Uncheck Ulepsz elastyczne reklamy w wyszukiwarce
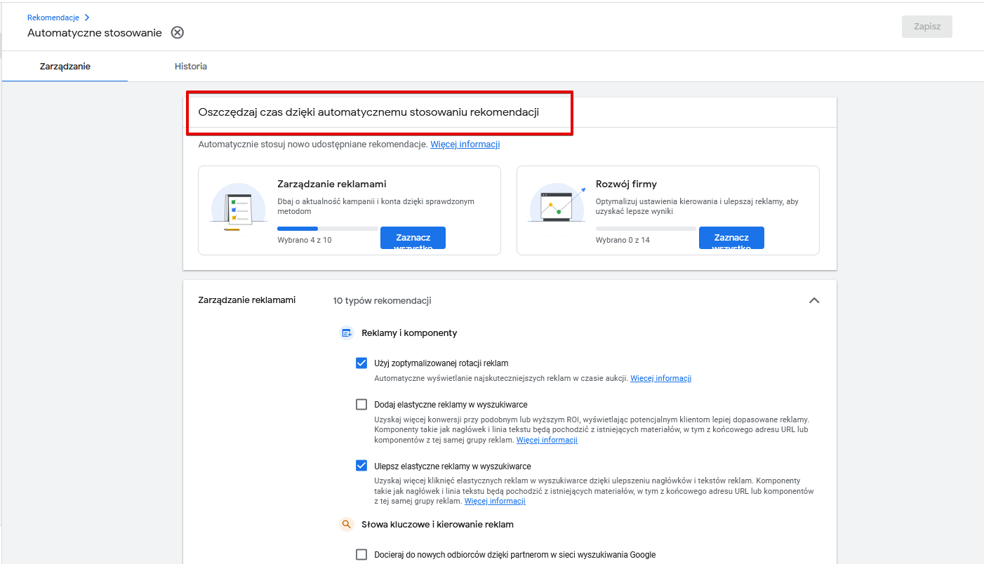The width and height of the screenshot is (984, 564). 361,466
